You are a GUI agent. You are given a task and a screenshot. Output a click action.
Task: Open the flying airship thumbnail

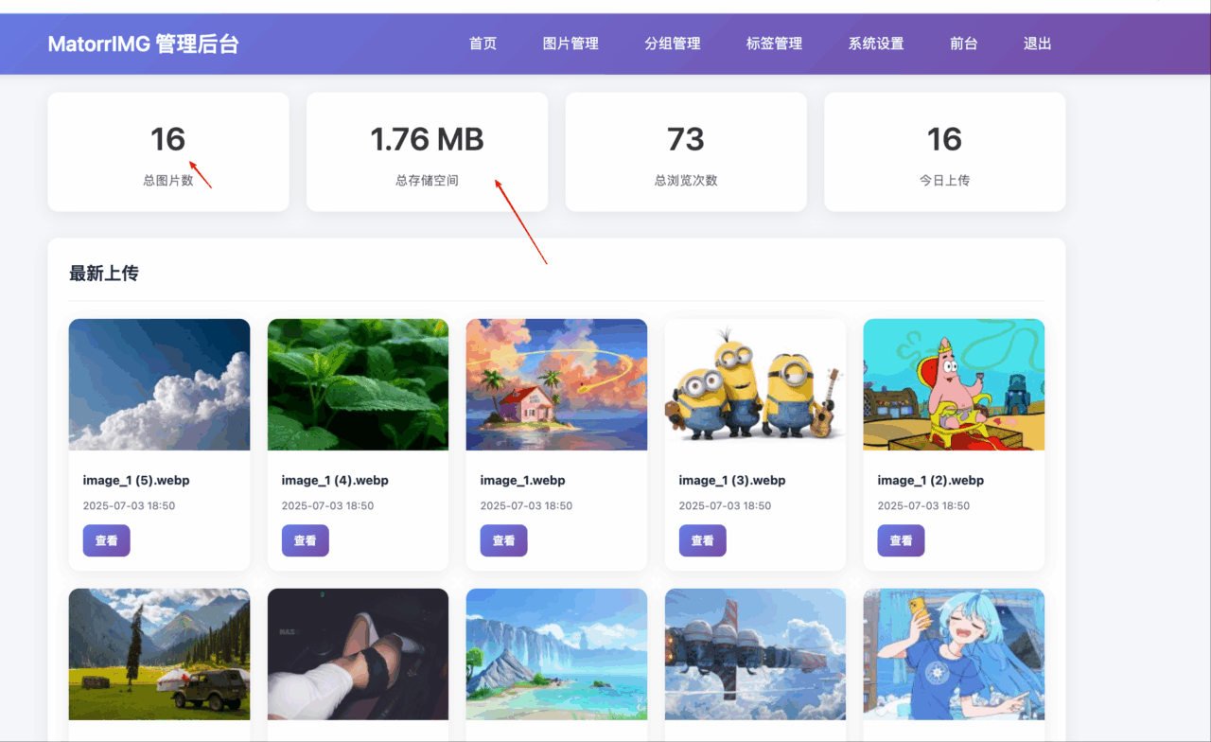click(x=755, y=654)
